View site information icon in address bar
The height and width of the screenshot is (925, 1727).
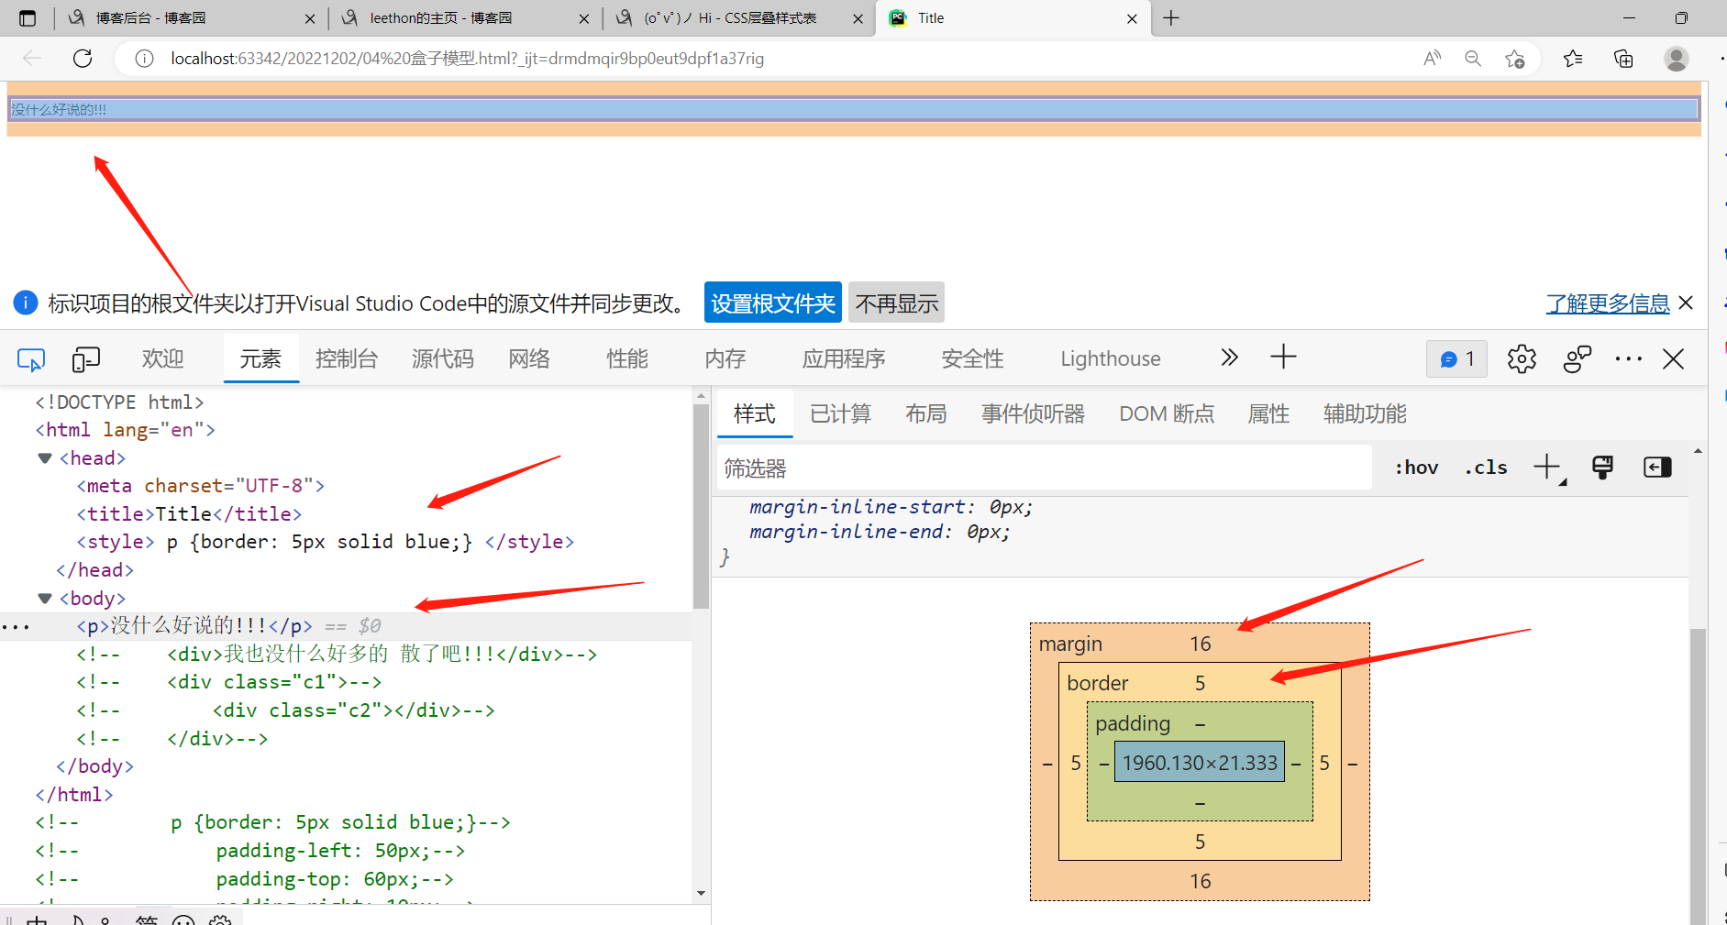[144, 59]
